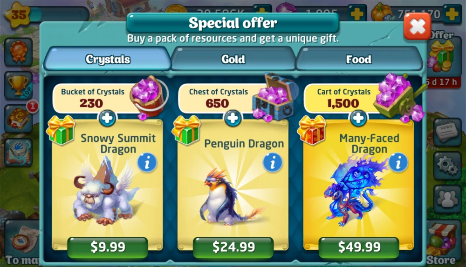Switch to the Food tab
The image size is (466, 267).
click(359, 59)
